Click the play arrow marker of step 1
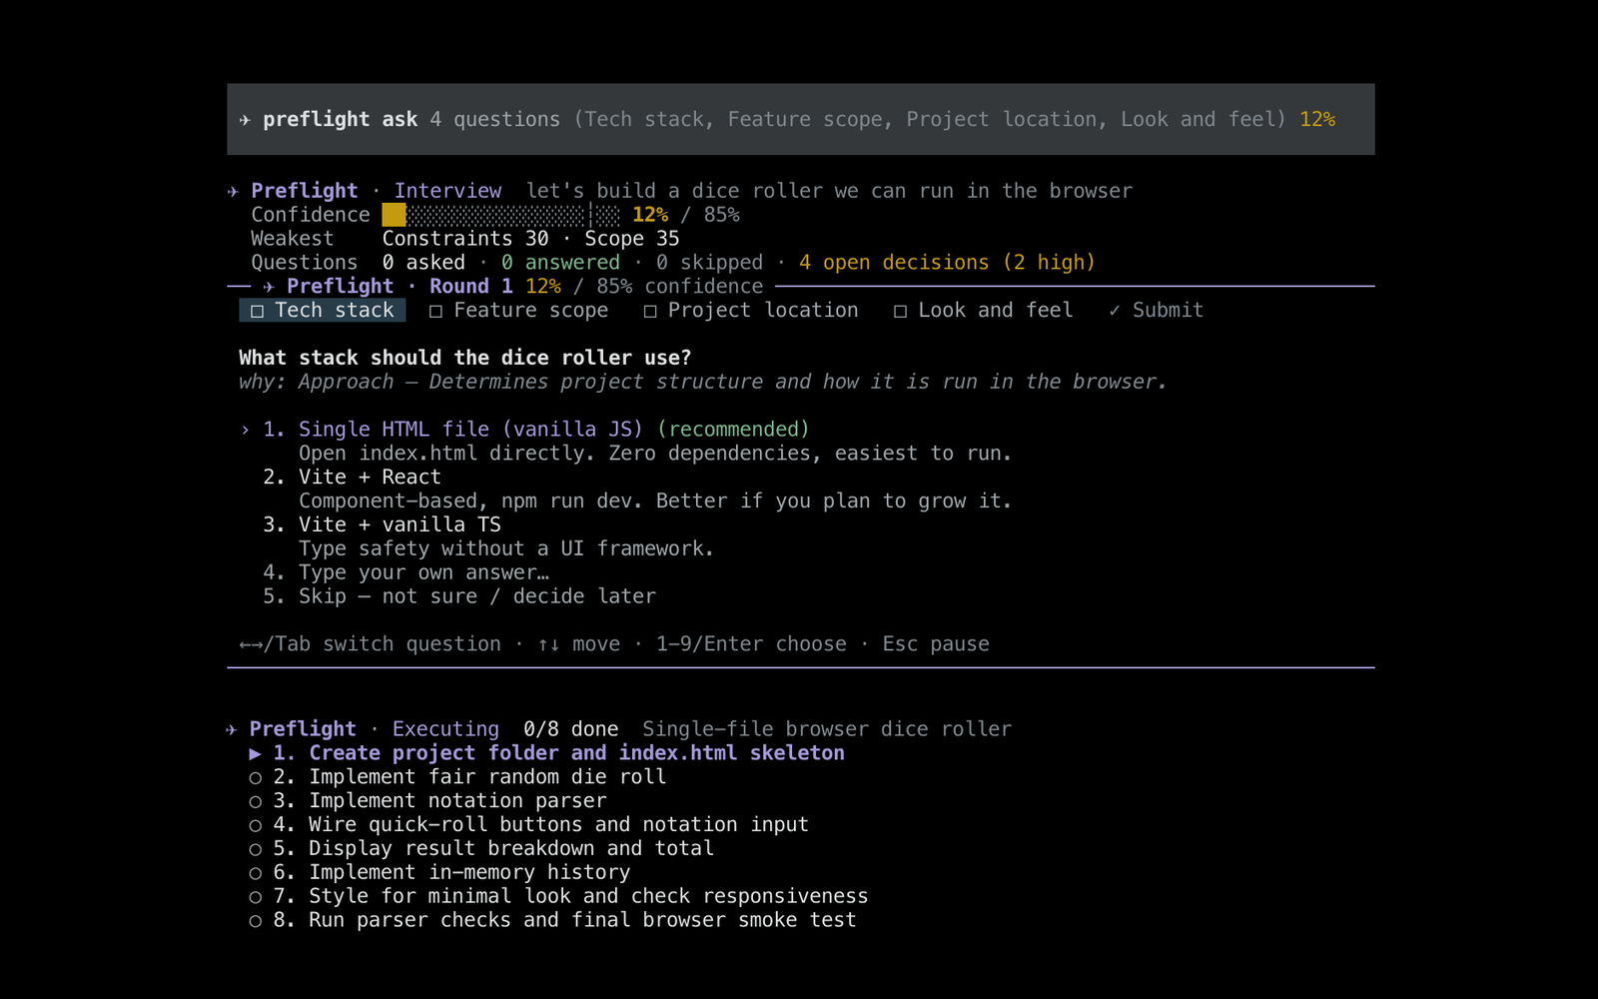Screen dimensions: 1598x999 click(256, 753)
